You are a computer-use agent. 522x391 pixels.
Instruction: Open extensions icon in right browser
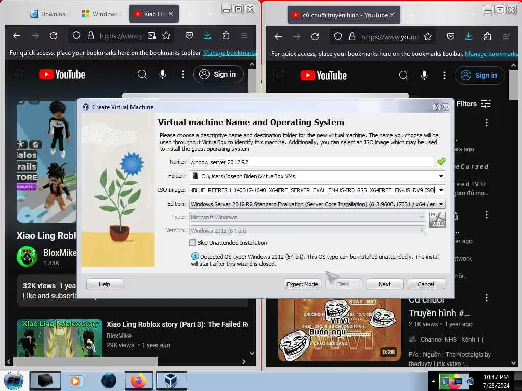point(487,36)
